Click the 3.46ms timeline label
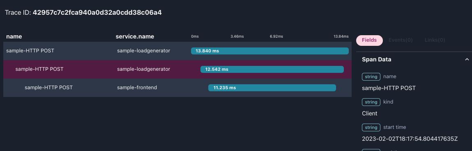472x151 pixels. coord(237,36)
